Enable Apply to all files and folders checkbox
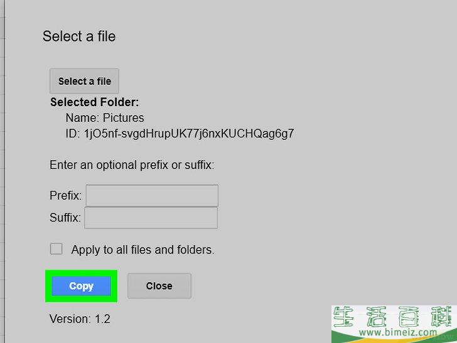Viewport: 457px width, 343px height. tap(56, 249)
